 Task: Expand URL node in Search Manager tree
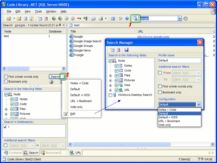[110, 90]
